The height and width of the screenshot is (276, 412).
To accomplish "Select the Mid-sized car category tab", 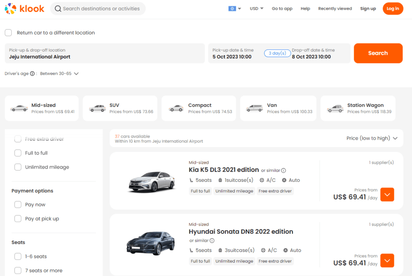I will pos(41,108).
